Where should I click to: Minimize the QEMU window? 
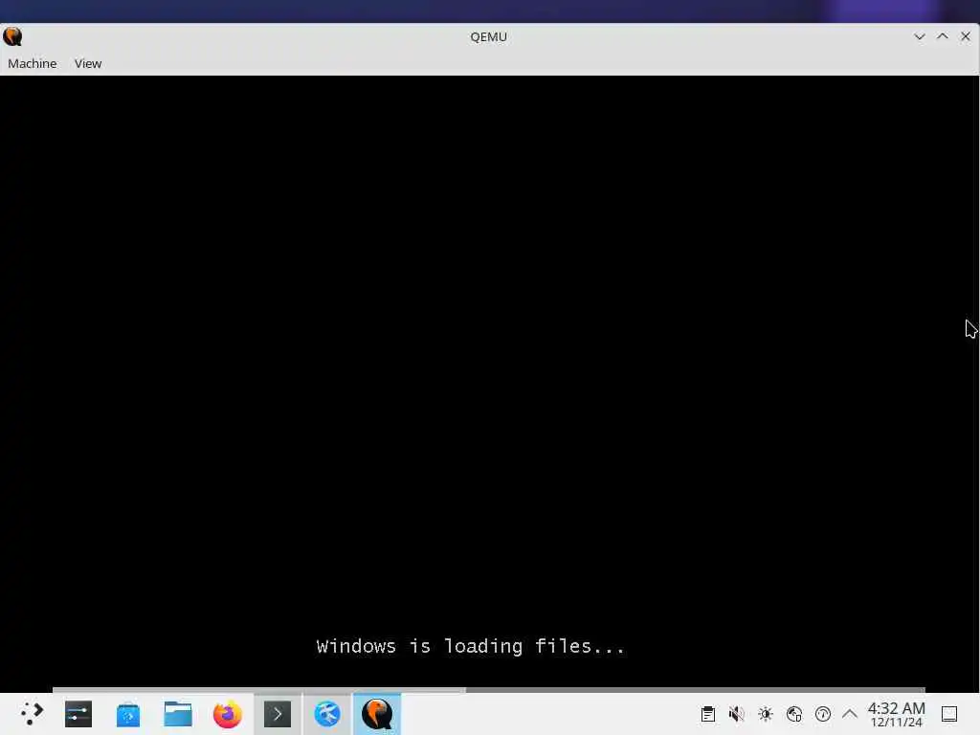(920, 37)
